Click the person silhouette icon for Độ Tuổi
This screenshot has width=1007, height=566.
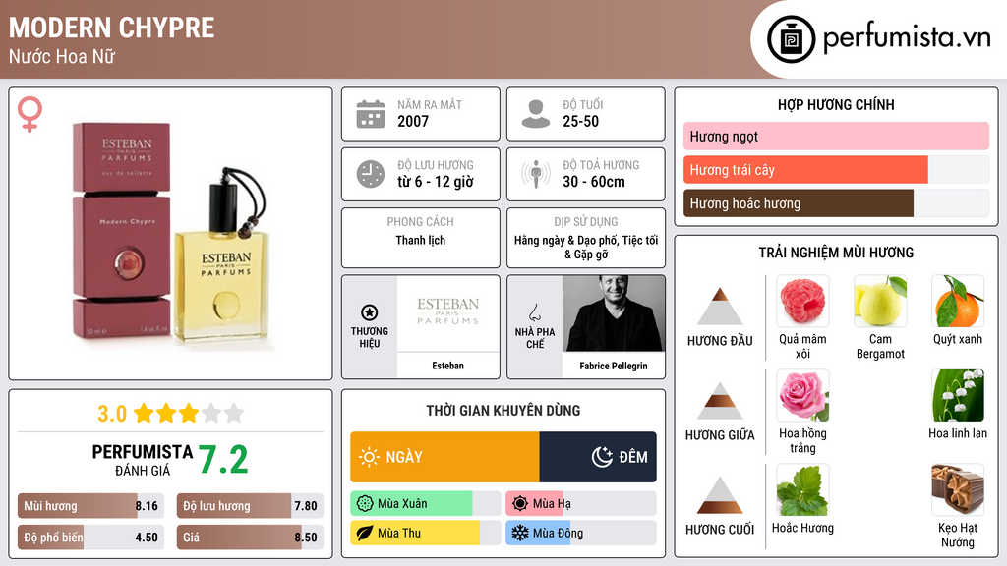tap(536, 114)
